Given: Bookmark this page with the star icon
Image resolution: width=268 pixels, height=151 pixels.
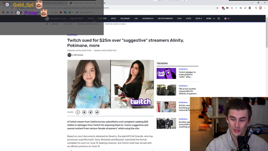Looking at the screenshot, I should click(x=217, y=8).
